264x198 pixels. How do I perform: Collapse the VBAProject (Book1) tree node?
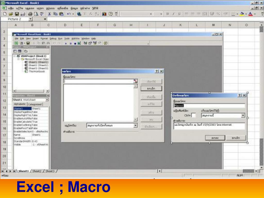tap(15, 56)
